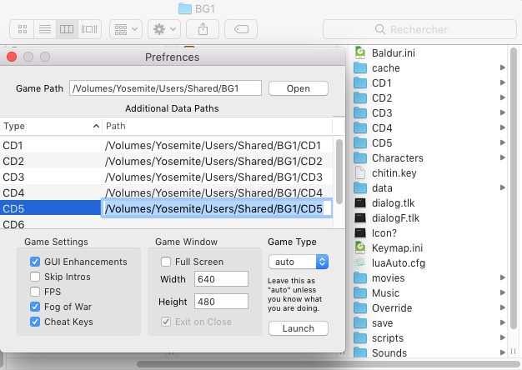Click the Exit on Close checkbox
522x370 pixels.
(166, 322)
